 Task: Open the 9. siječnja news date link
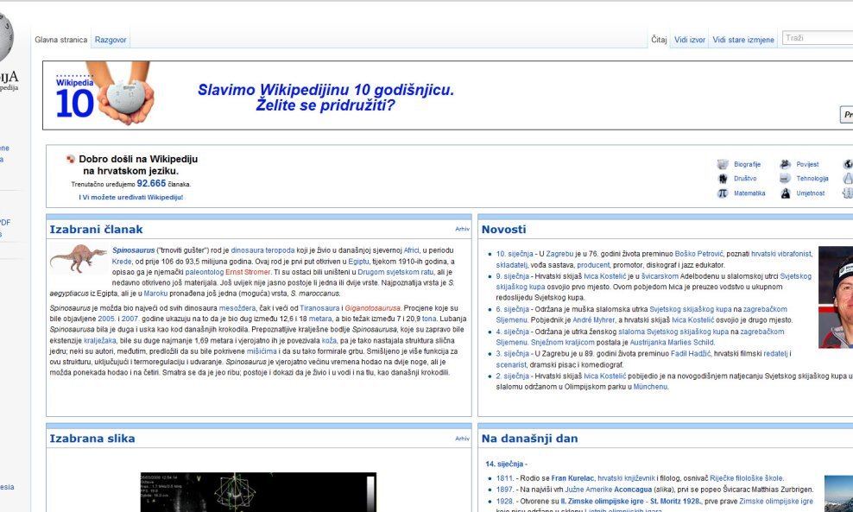click(x=513, y=276)
